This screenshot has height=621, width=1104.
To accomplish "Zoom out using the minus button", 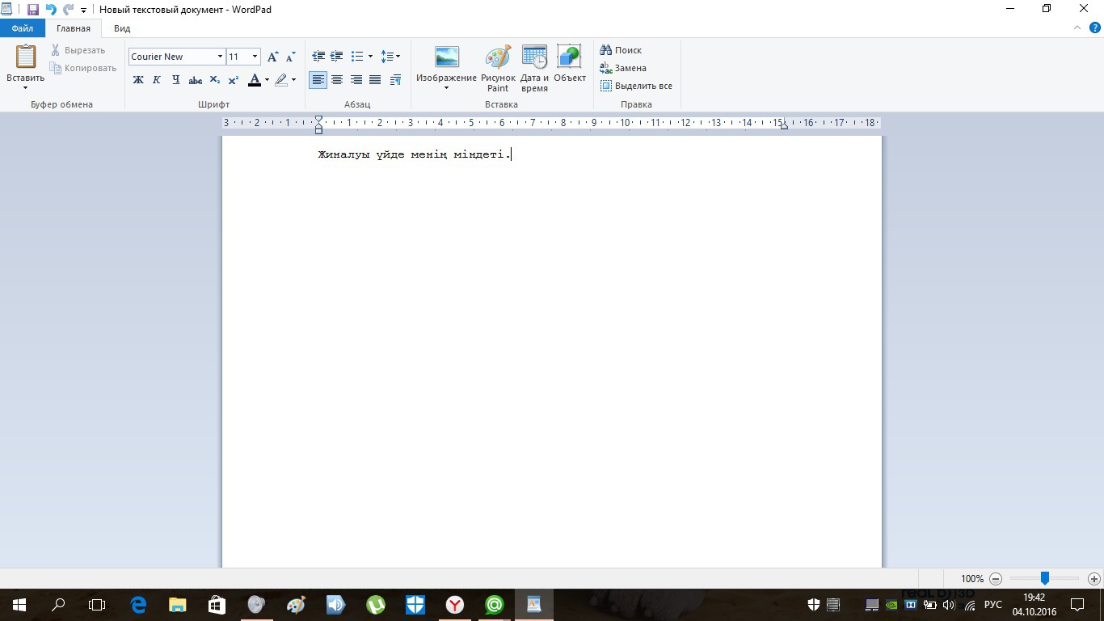I will (x=996, y=579).
